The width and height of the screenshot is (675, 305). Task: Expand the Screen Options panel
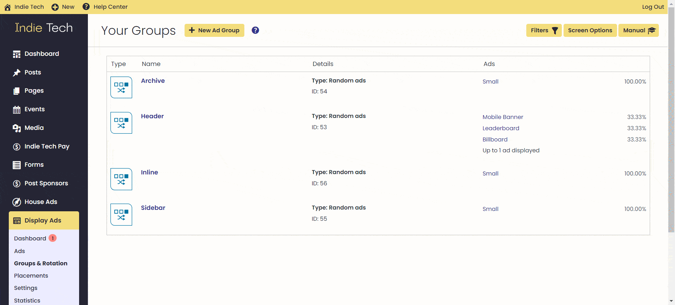point(590,31)
